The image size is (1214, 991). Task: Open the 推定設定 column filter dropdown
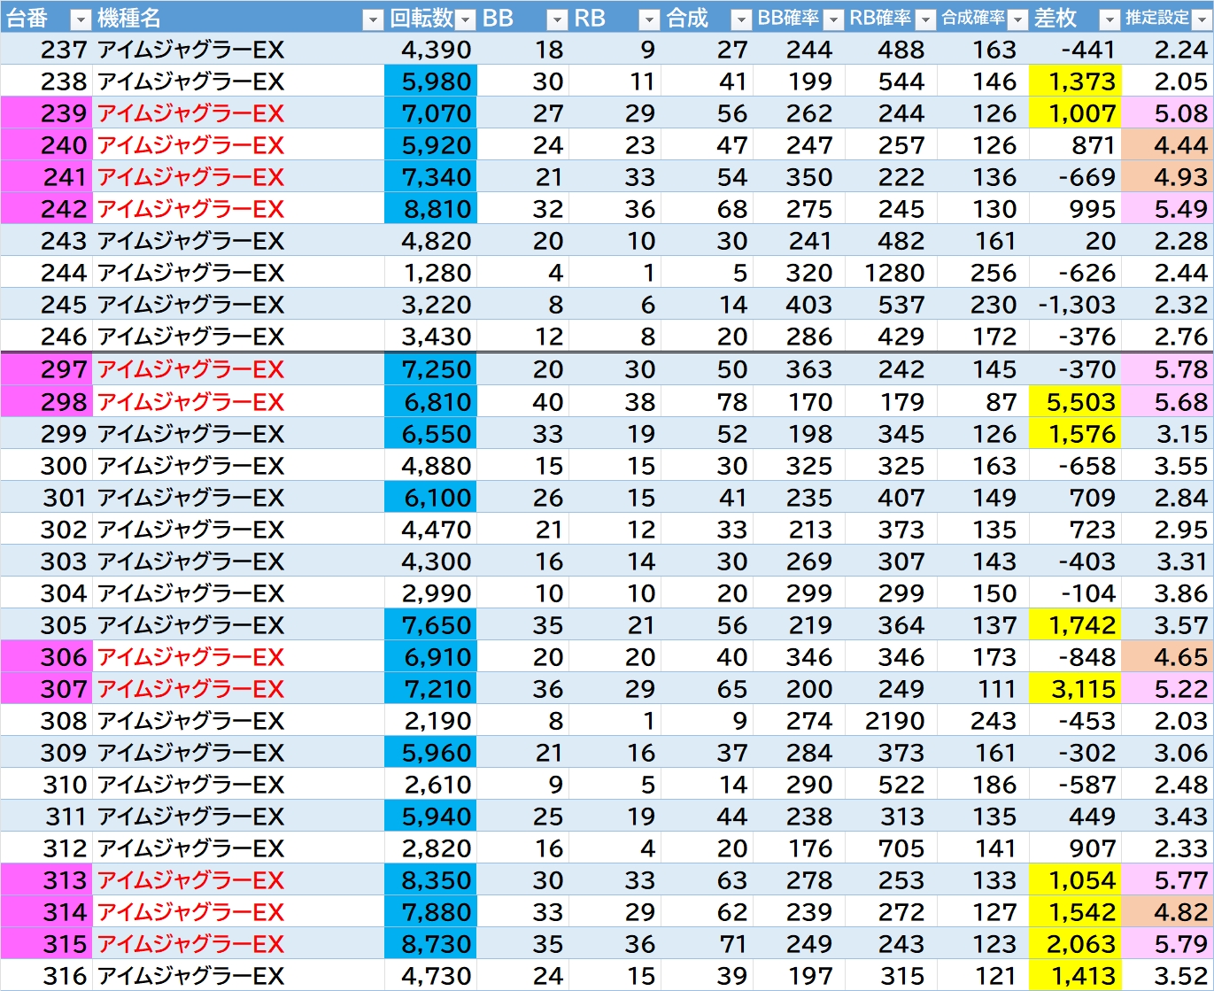(1202, 19)
